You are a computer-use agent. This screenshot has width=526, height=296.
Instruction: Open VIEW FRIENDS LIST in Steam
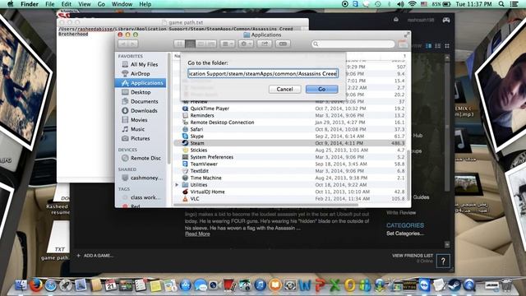click(413, 256)
